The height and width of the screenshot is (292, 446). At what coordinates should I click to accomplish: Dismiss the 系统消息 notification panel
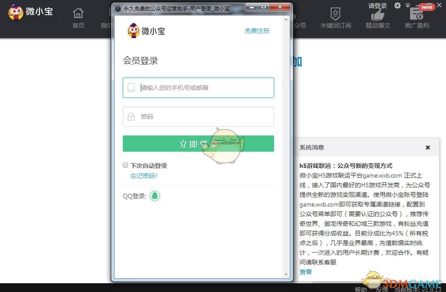pos(428,147)
